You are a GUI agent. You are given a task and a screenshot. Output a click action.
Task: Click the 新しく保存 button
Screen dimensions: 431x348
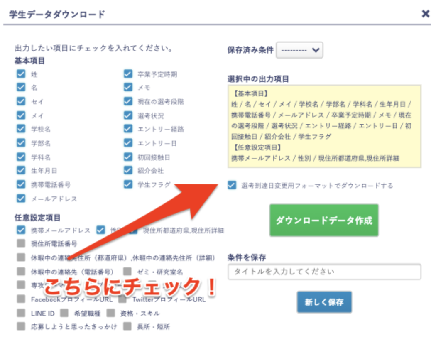[324, 302]
